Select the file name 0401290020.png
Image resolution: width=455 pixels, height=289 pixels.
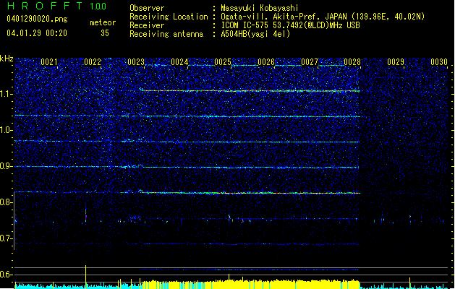37,19
